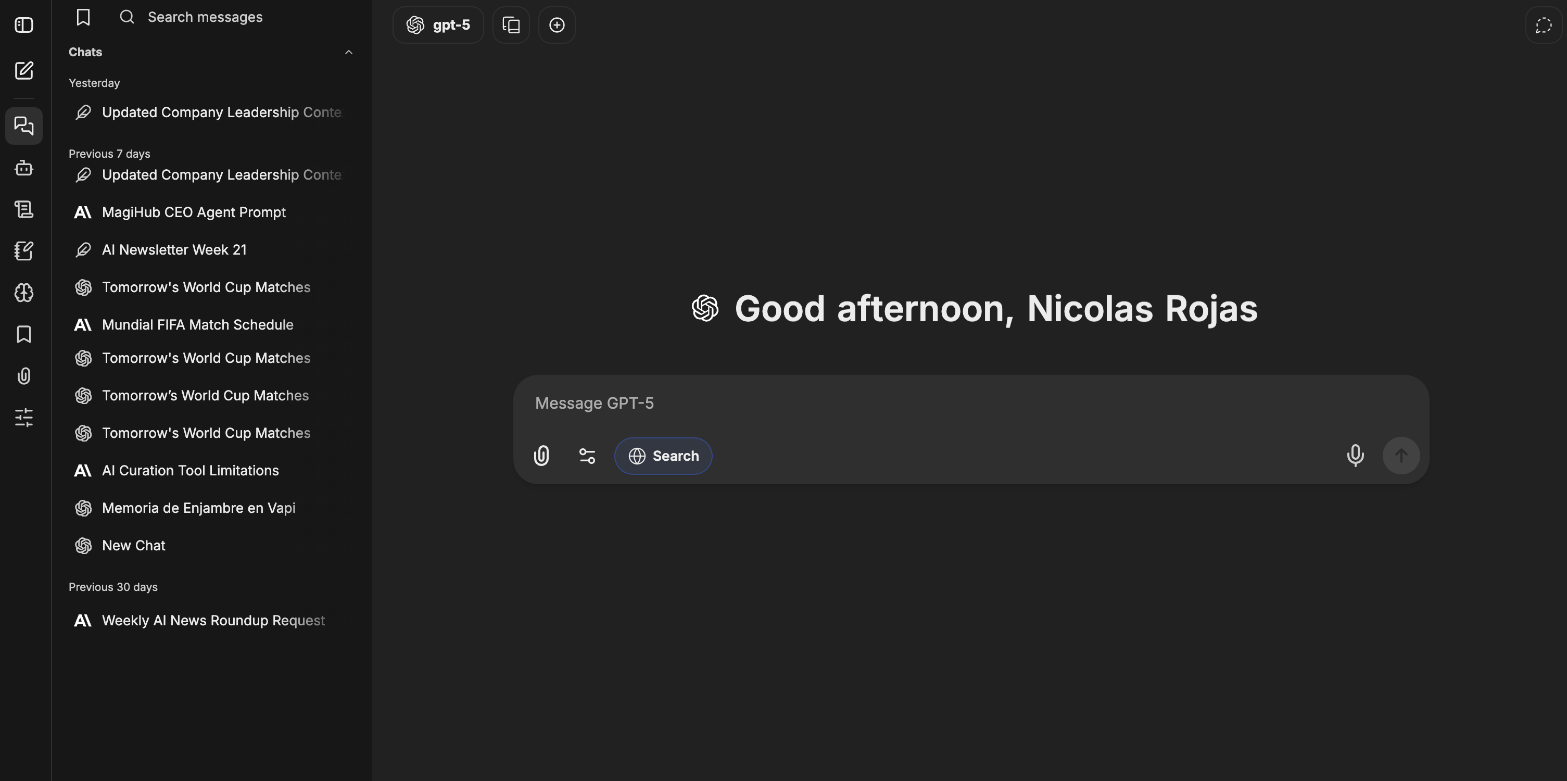Open the notebook edit icon in rail
This screenshot has height=781, width=1567.
point(24,250)
